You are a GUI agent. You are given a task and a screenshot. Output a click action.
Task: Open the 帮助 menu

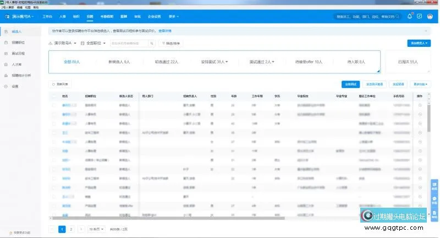click(x=36, y=8)
